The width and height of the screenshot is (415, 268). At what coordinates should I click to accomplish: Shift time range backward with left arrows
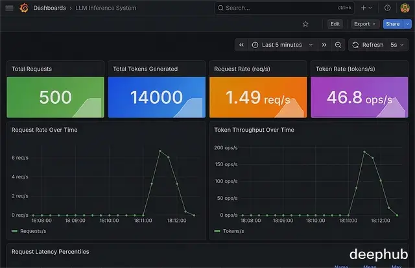(241, 45)
